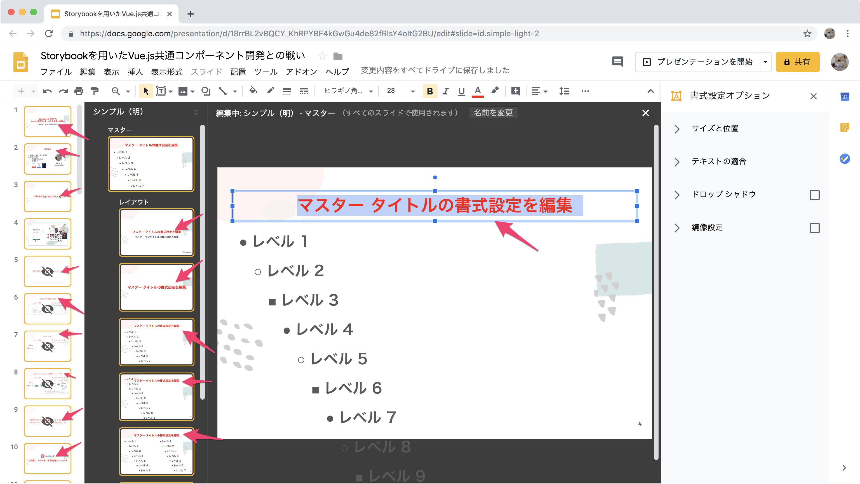Click the Border dash style icon
Screen dimensions: 860x484
point(304,91)
